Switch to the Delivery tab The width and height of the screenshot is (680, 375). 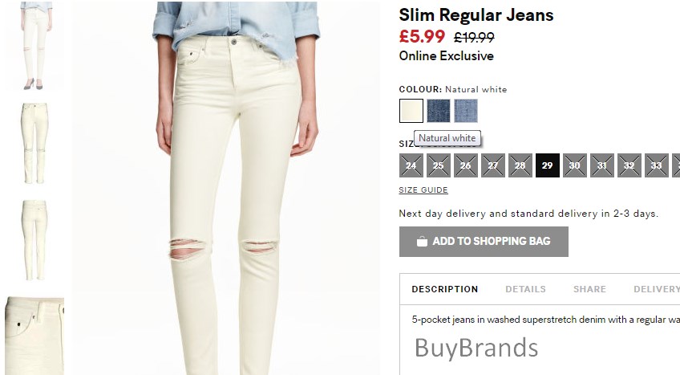tap(656, 289)
